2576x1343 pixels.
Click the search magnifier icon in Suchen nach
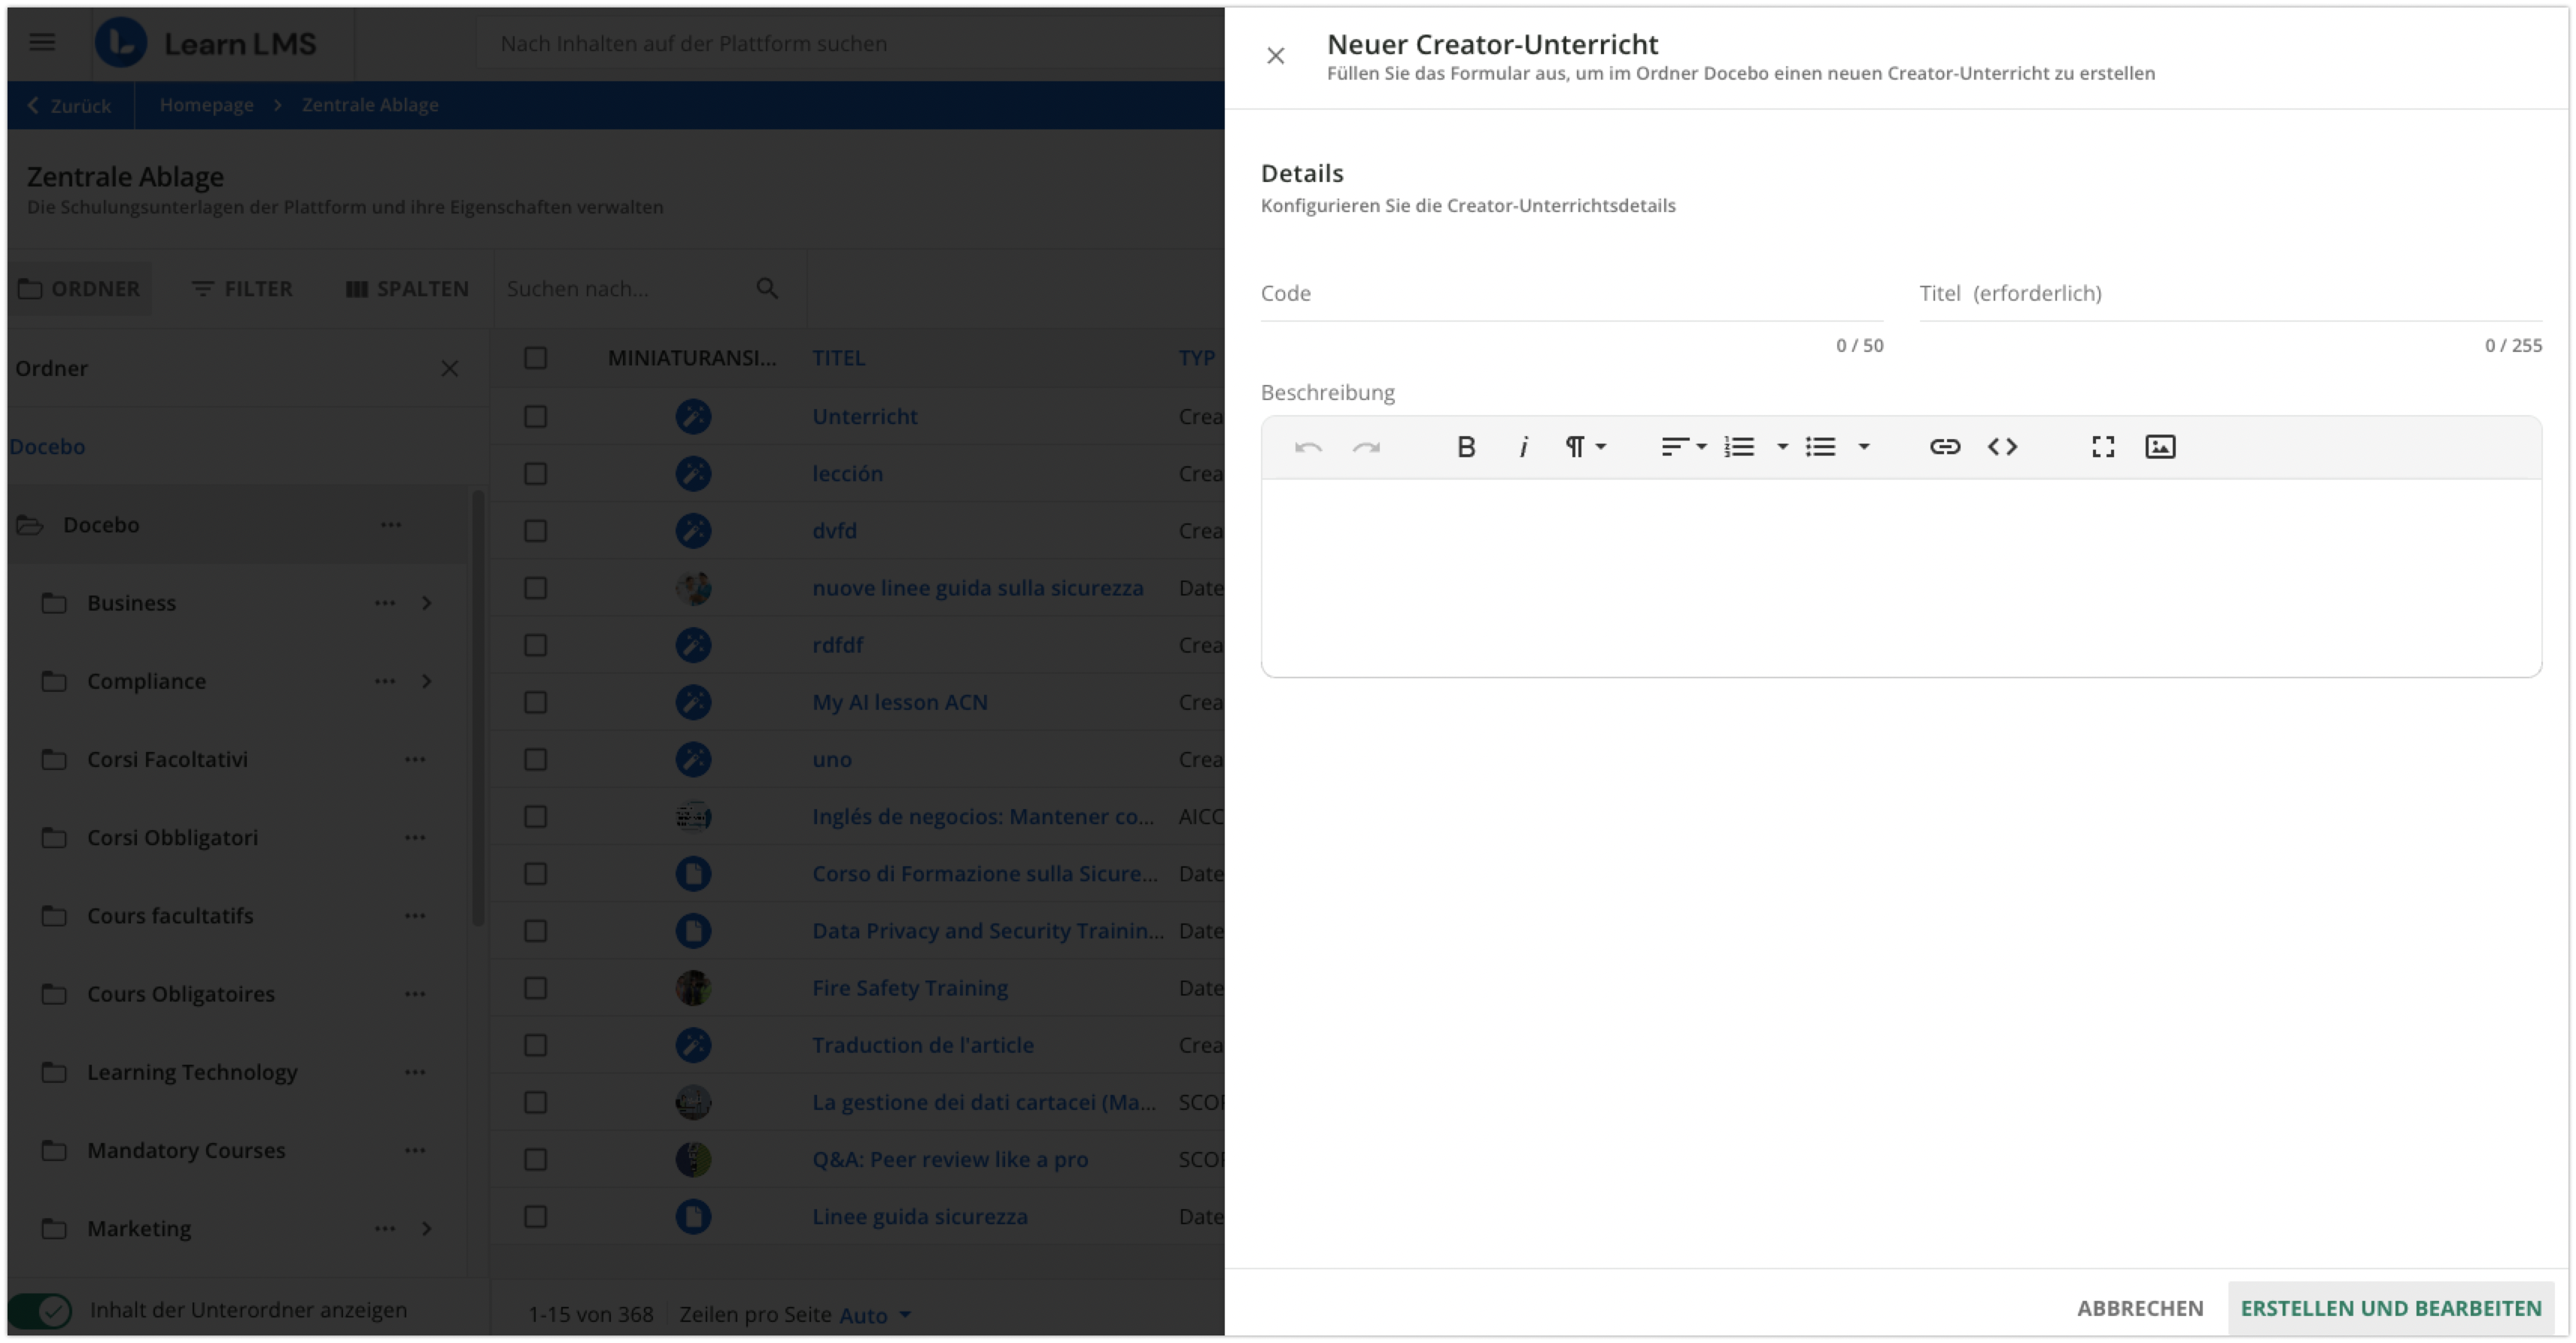tap(767, 289)
